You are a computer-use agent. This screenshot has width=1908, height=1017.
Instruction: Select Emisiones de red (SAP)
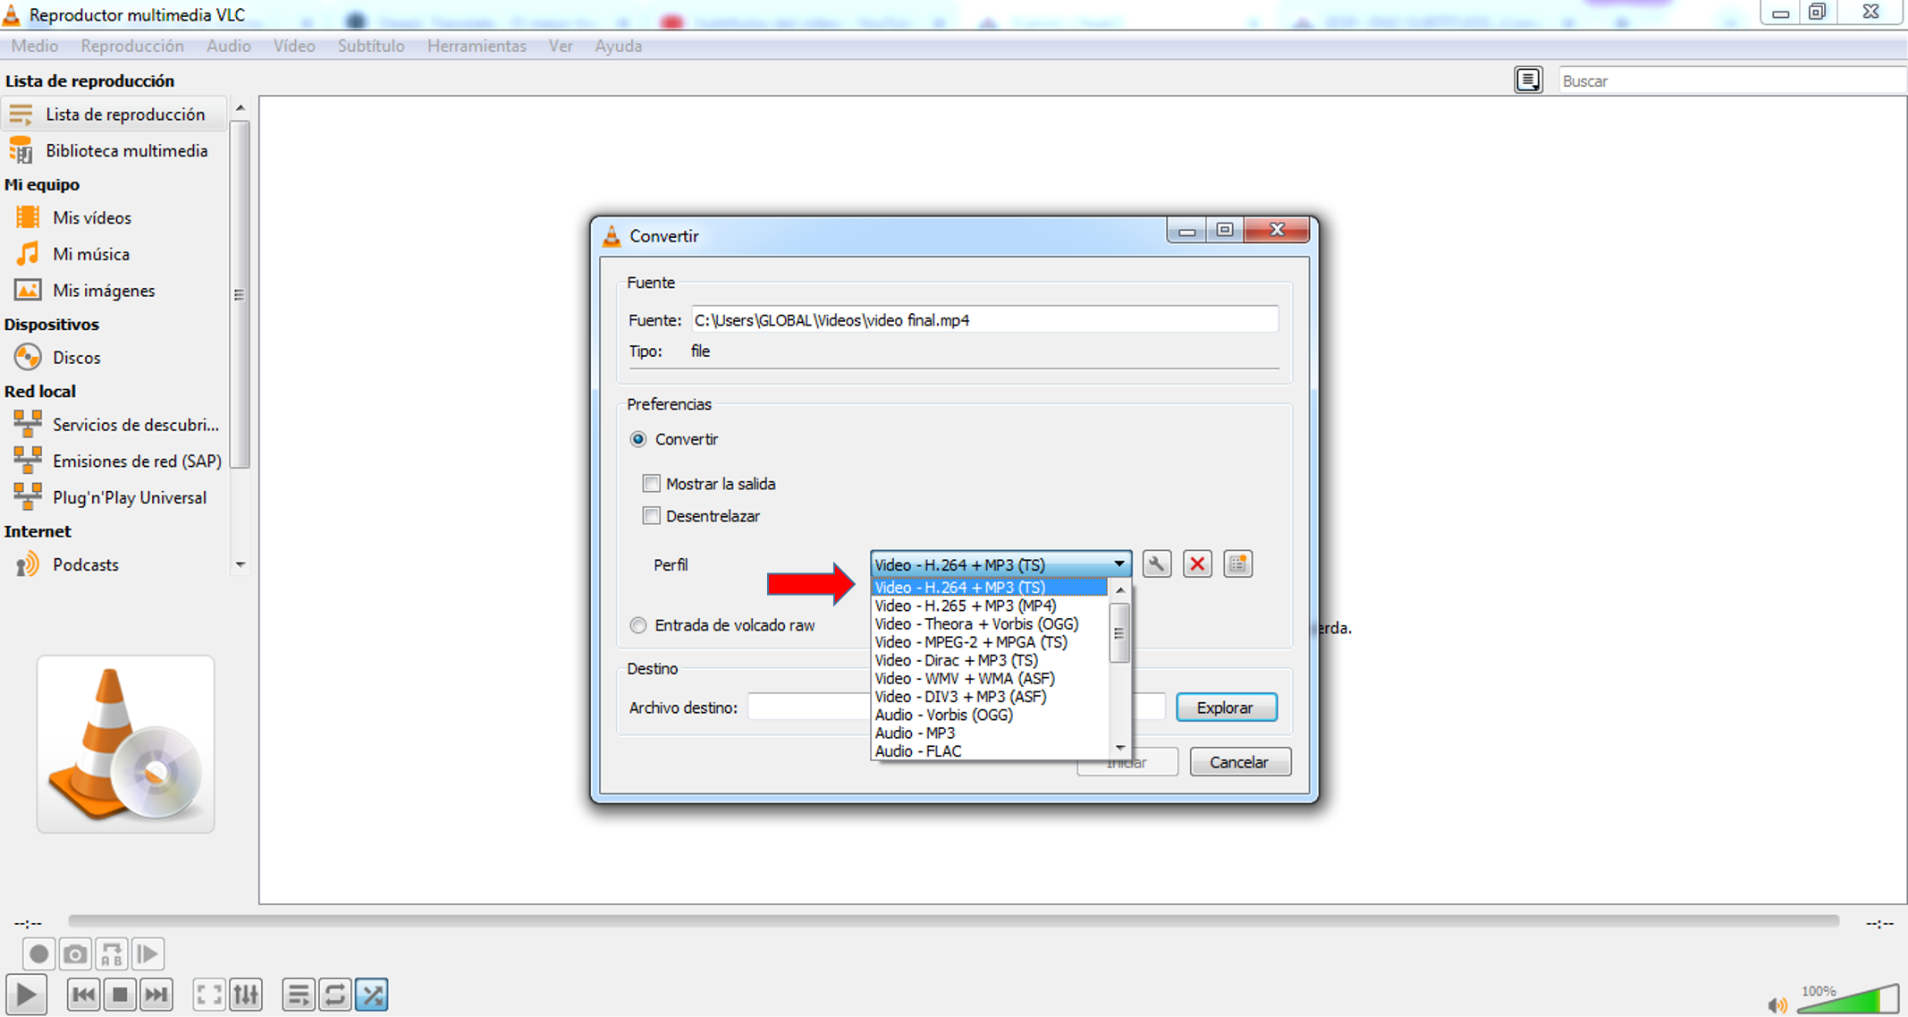click(x=136, y=462)
